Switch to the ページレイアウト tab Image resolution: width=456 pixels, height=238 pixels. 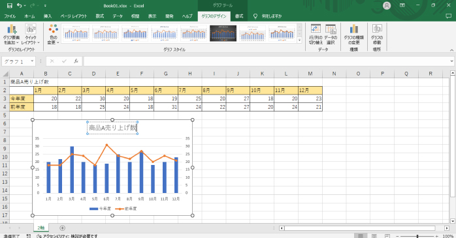point(74,16)
